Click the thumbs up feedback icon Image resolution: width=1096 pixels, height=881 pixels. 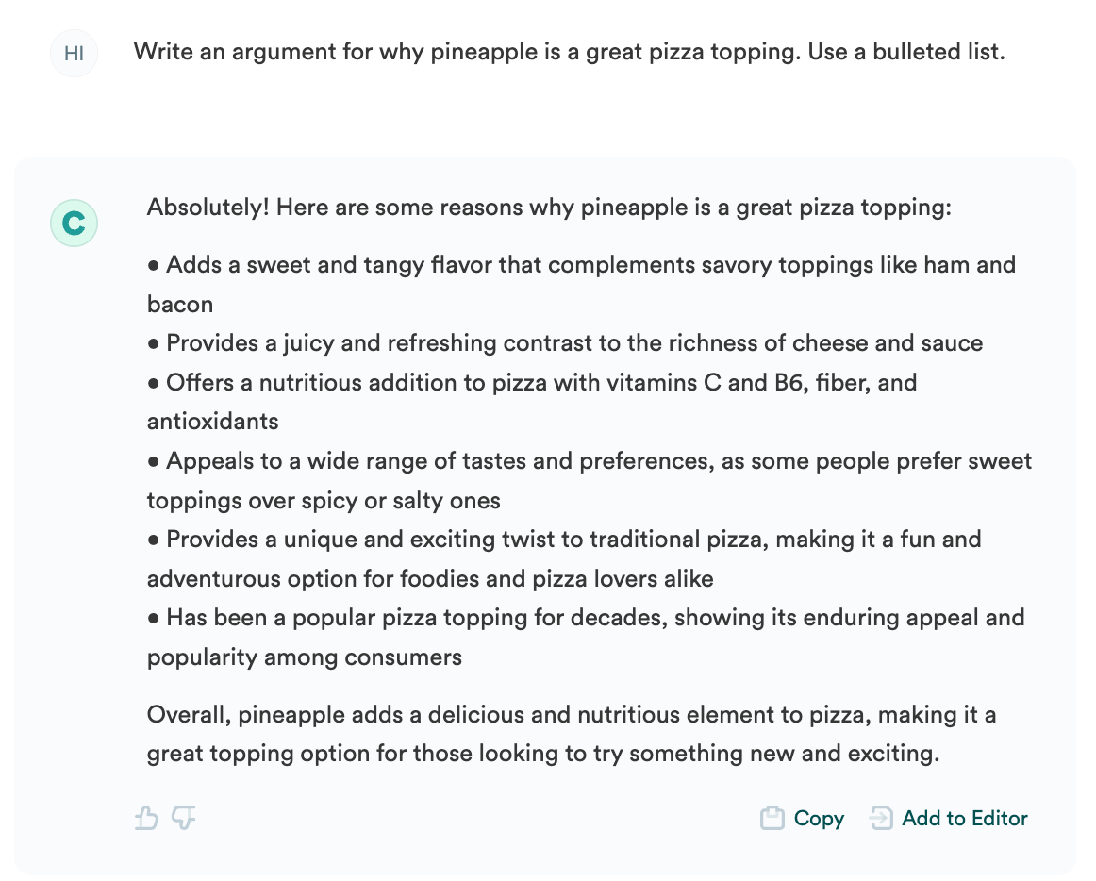pyautogui.click(x=146, y=817)
